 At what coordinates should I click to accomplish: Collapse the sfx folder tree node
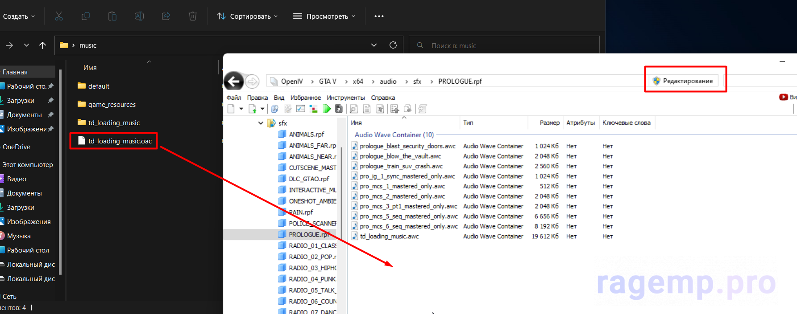pyautogui.click(x=261, y=123)
